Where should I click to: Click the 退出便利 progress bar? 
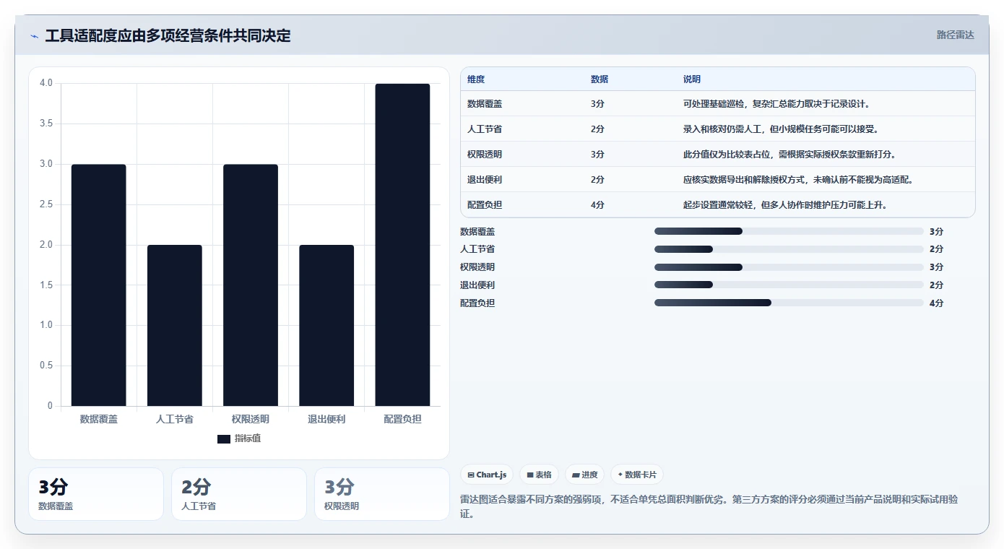(x=789, y=285)
